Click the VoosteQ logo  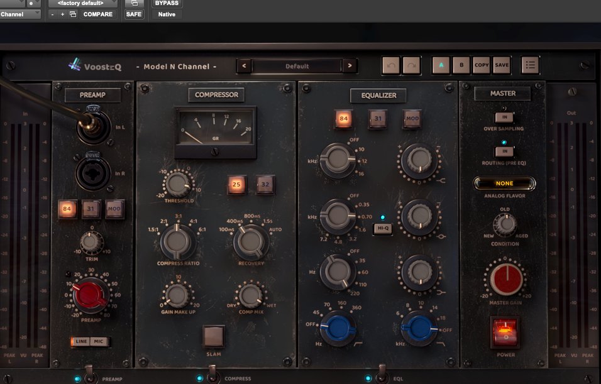[95, 65]
